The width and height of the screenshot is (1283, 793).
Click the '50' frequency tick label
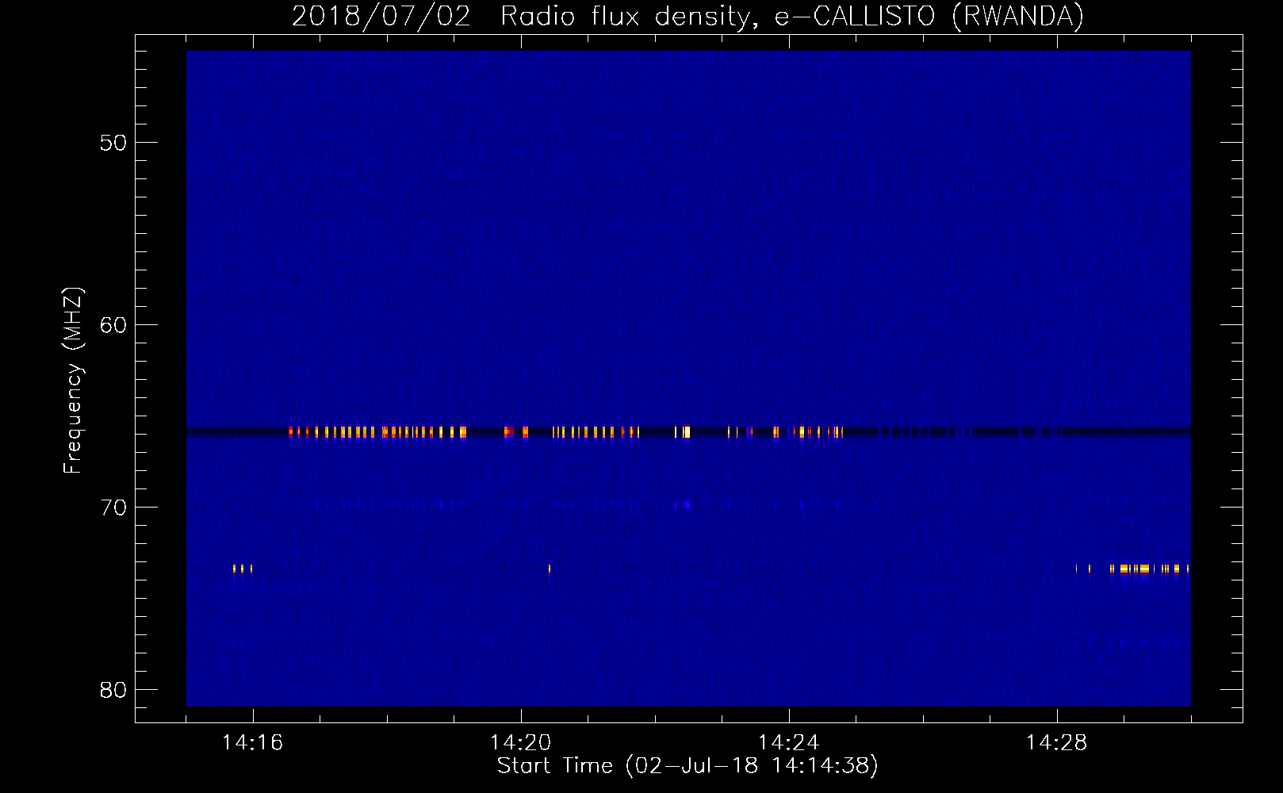pyautogui.click(x=114, y=143)
